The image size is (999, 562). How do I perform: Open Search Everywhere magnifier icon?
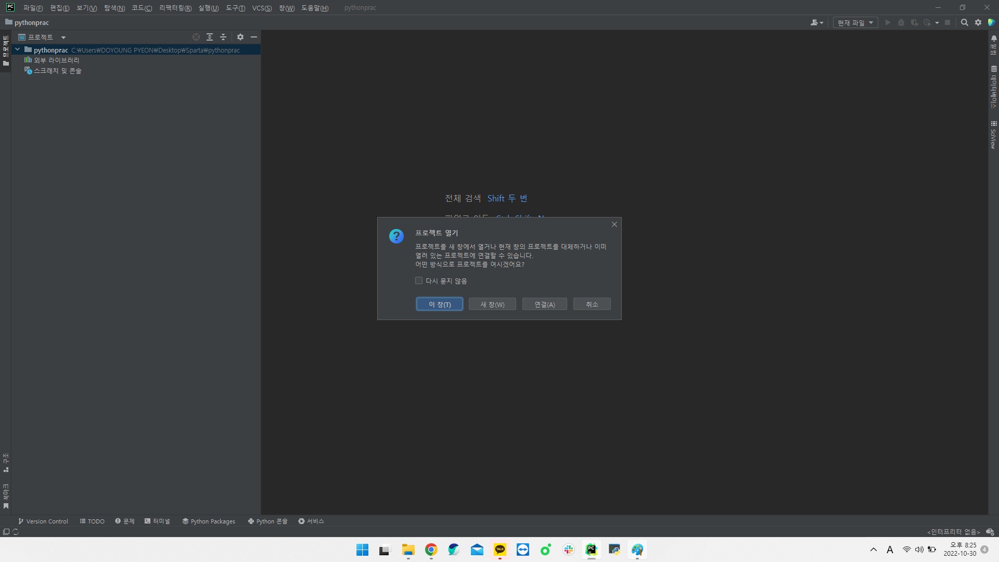(x=965, y=22)
